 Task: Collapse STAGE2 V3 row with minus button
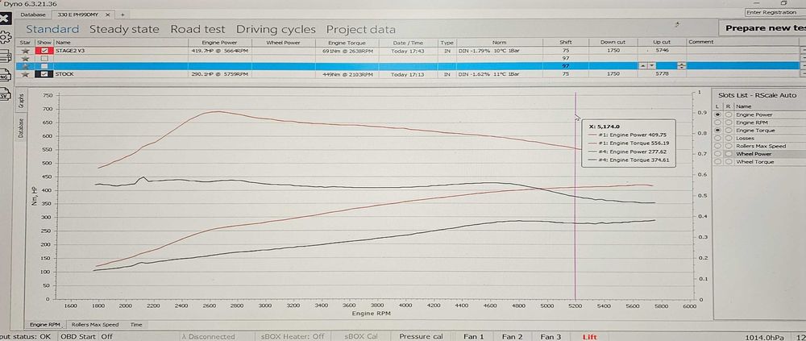coord(803,51)
